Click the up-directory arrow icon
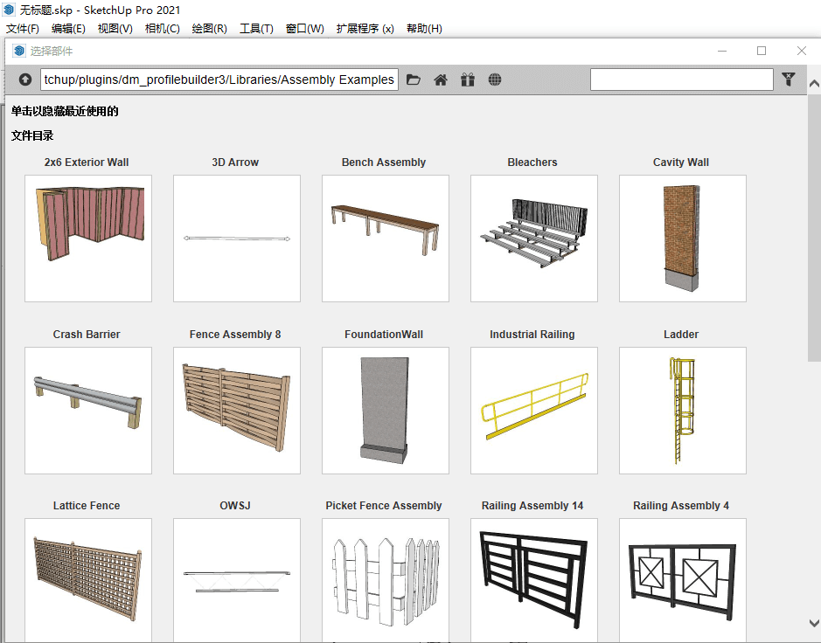This screenshot has height=643, width=821. tap(25, 80)
